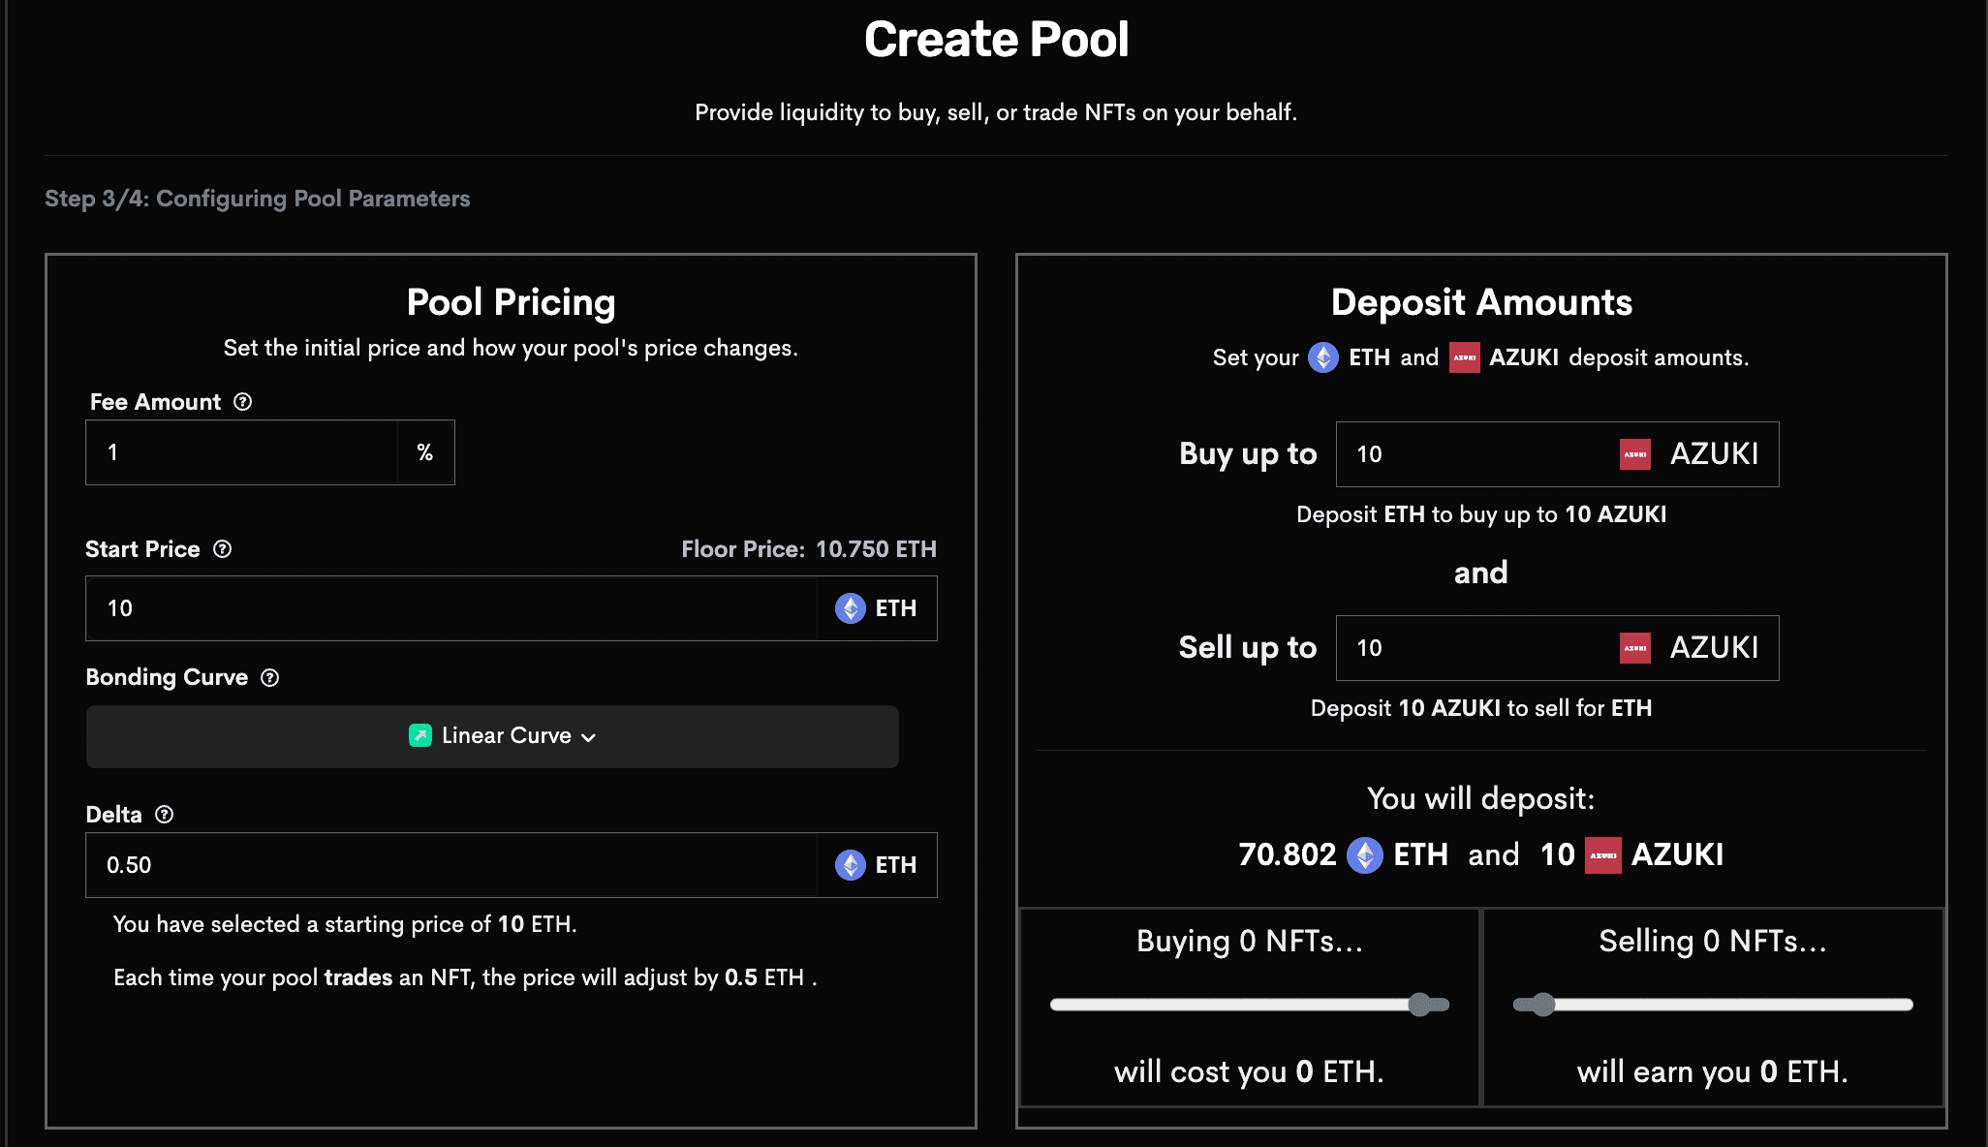Viewport: 1988px width, 1147px height.
Task: Click the percent sign in Fee Amount box
Action: 425,452
